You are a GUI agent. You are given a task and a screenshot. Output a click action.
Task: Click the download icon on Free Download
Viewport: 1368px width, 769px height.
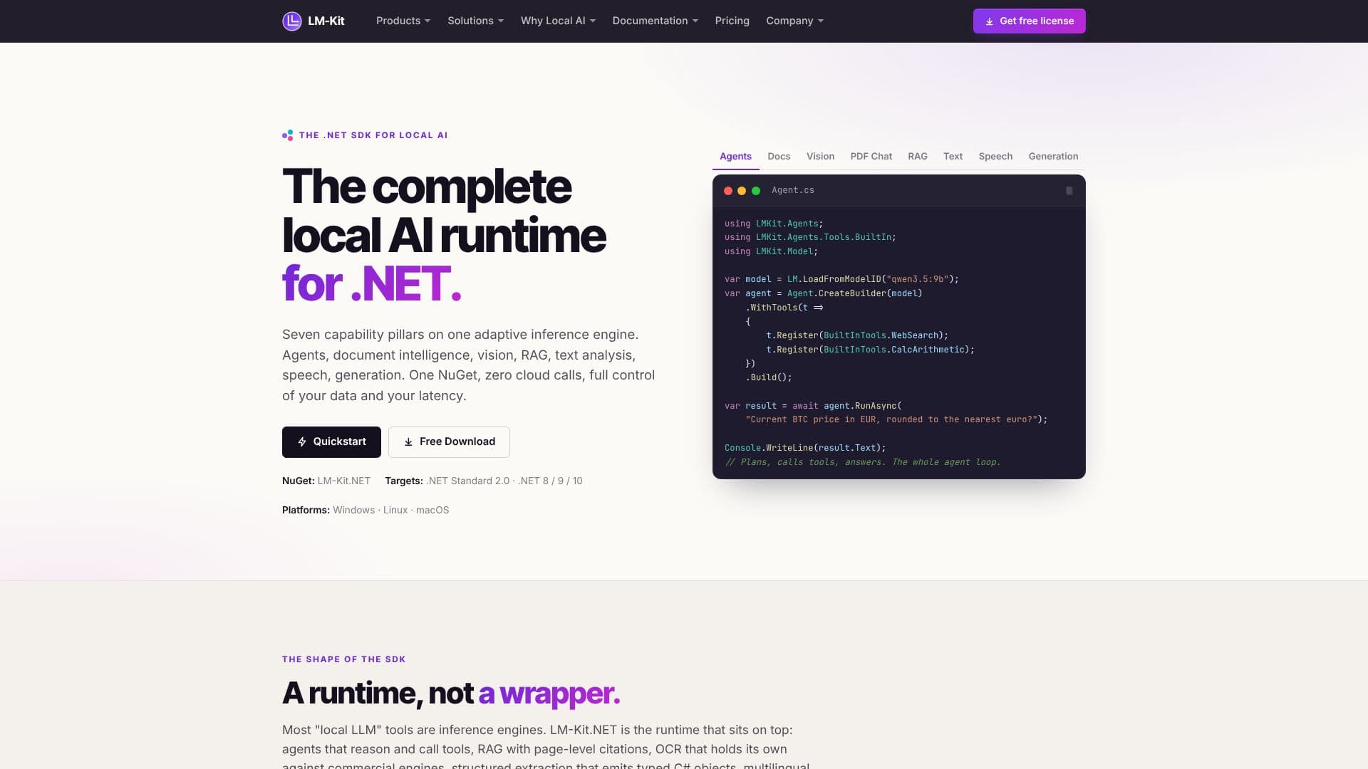[x=408, y=442]
